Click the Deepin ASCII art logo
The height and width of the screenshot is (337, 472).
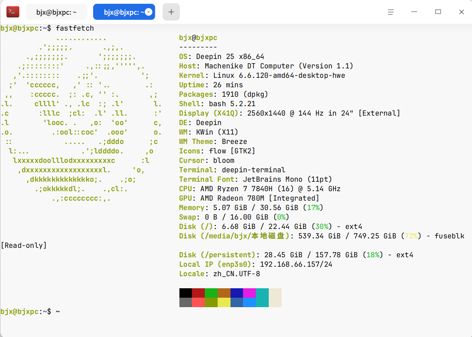[81, 117]
